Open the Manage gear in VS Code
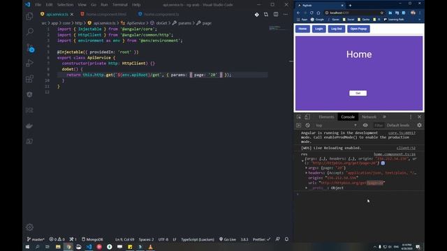Viewport: 447px width, 251px height. click(x=29, y=227)
